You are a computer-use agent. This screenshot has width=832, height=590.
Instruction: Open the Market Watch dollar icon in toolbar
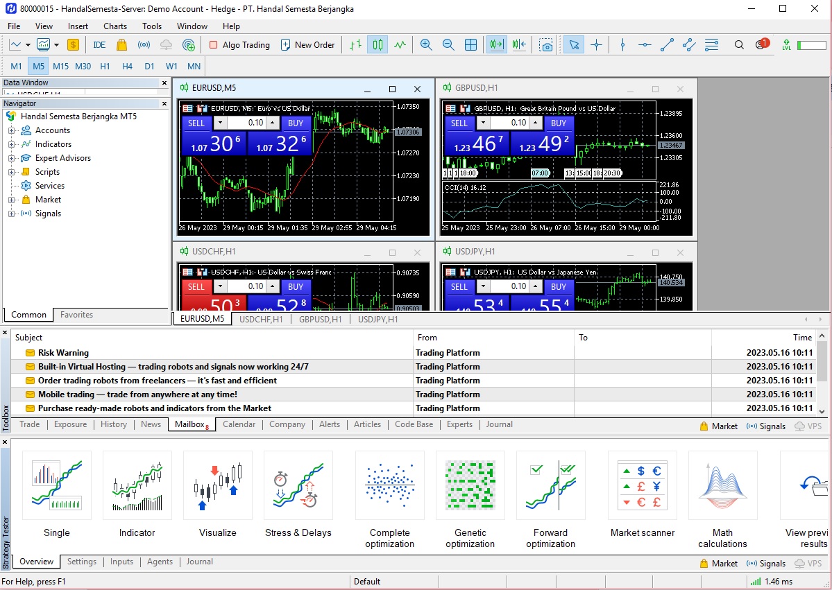point(74,45)
